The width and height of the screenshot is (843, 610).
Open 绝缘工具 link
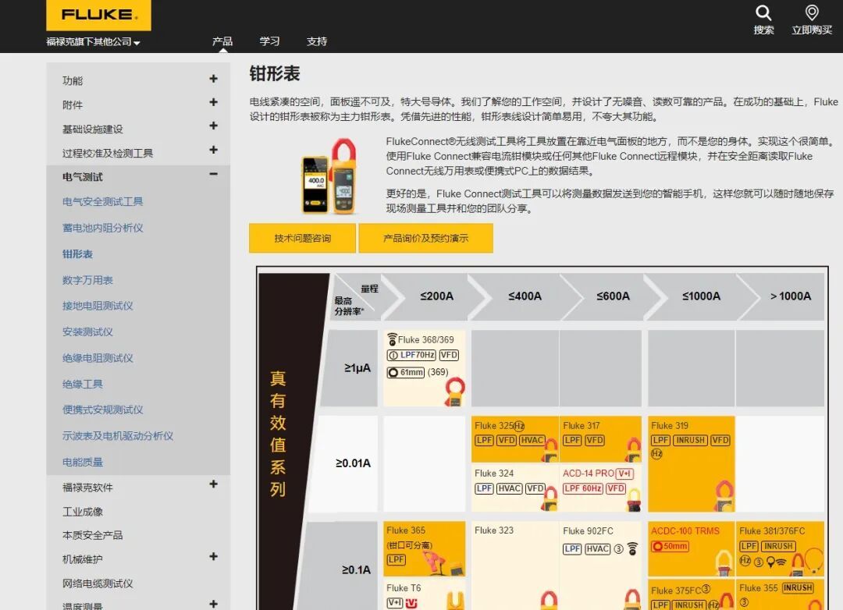click(x=82, y=384)
